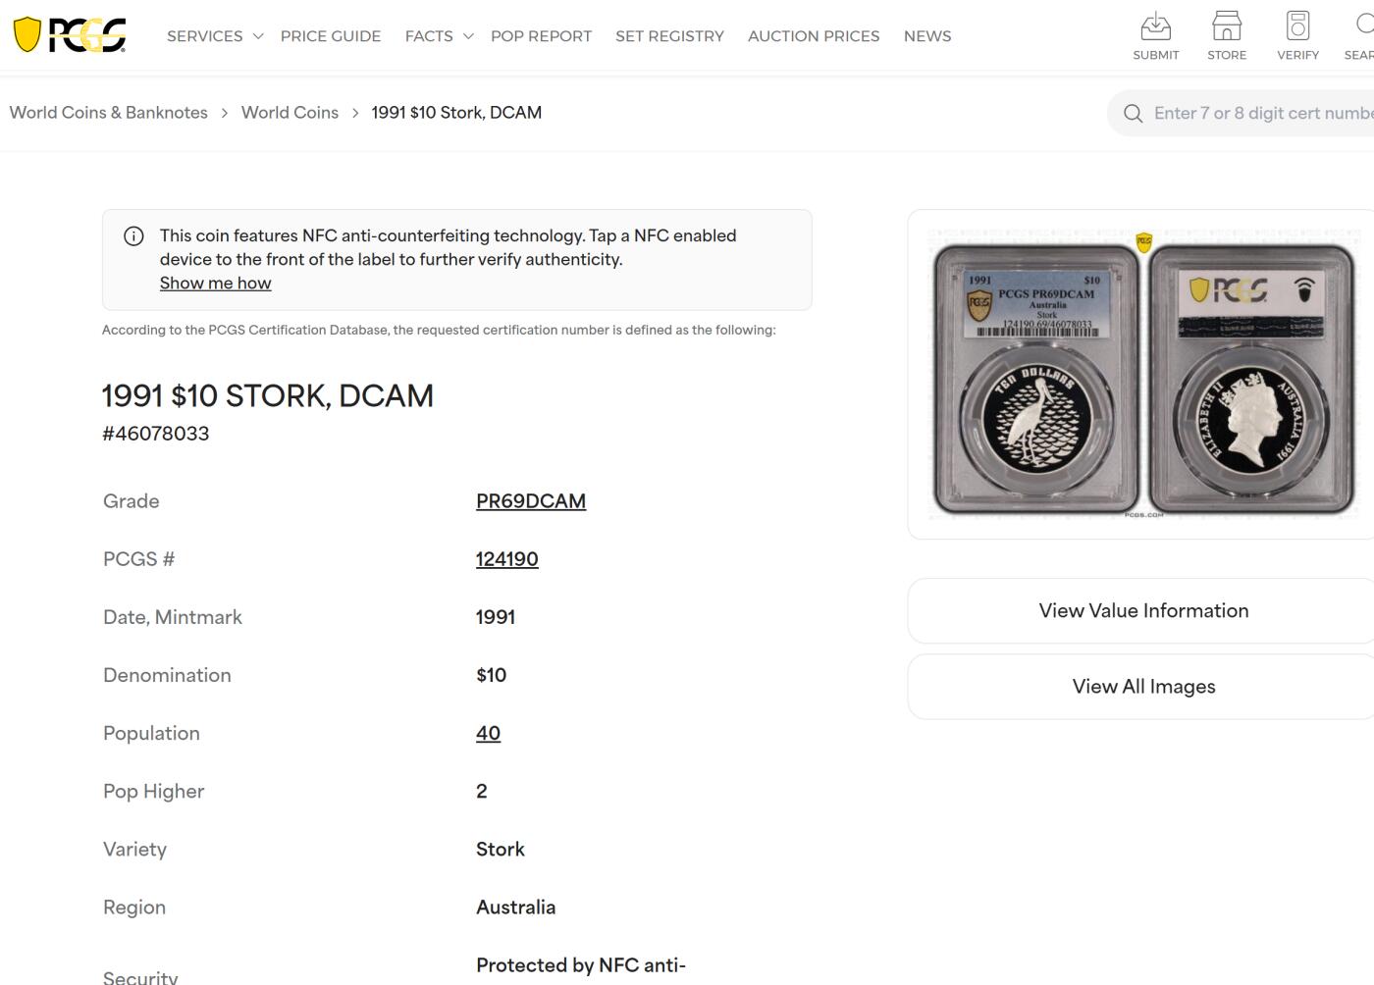Click PCGS number 124190 link
The height and width of the screenshot is (985, 1374).
tap(507, 559)
